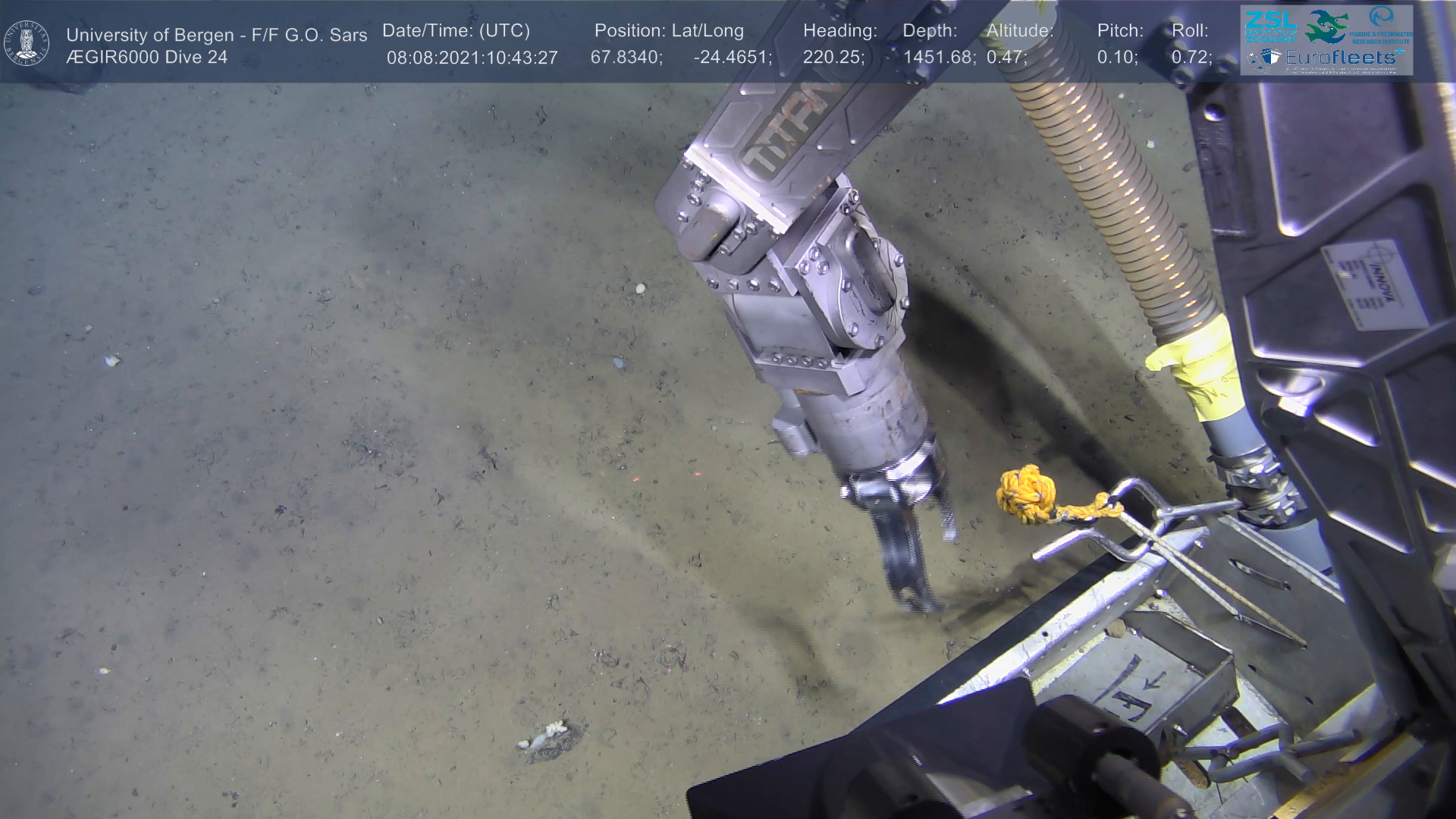This screenshot has width=1456, height=819.
Task: Click the 08:08:2021:10:43:27 timestamp value
Action: click(472, 58)
